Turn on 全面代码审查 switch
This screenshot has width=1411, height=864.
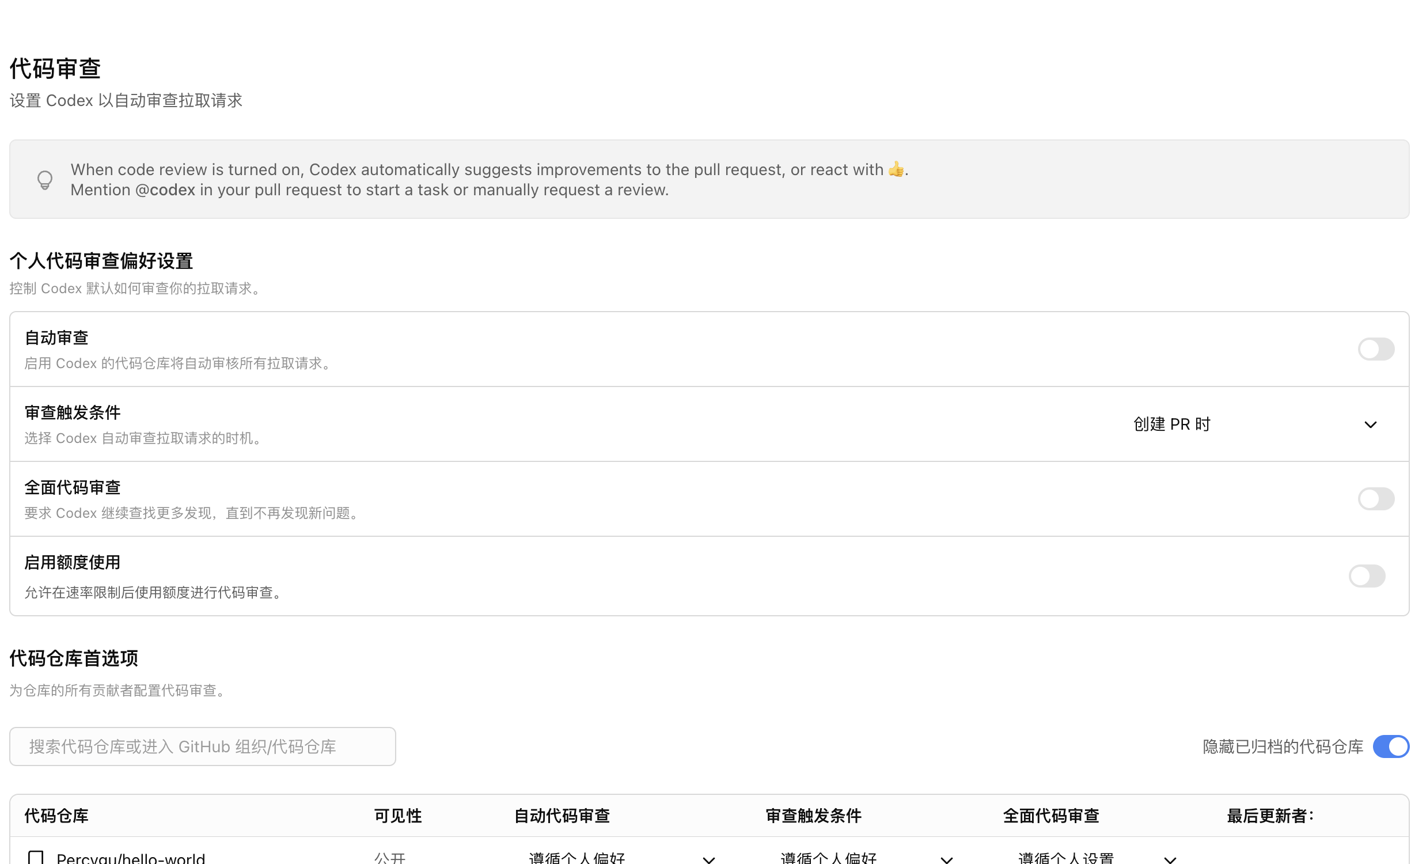1375,499
